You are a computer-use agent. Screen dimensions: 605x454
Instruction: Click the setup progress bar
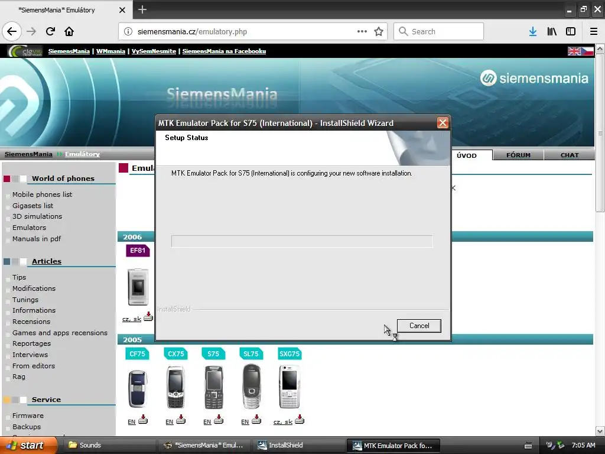[302, 241]
